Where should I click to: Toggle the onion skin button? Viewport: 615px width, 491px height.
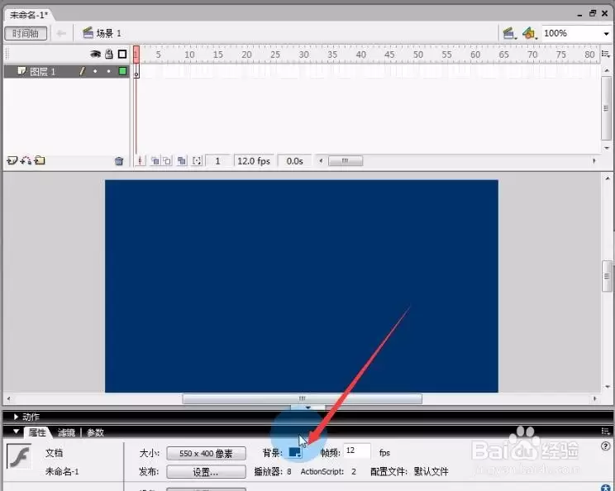155,161
